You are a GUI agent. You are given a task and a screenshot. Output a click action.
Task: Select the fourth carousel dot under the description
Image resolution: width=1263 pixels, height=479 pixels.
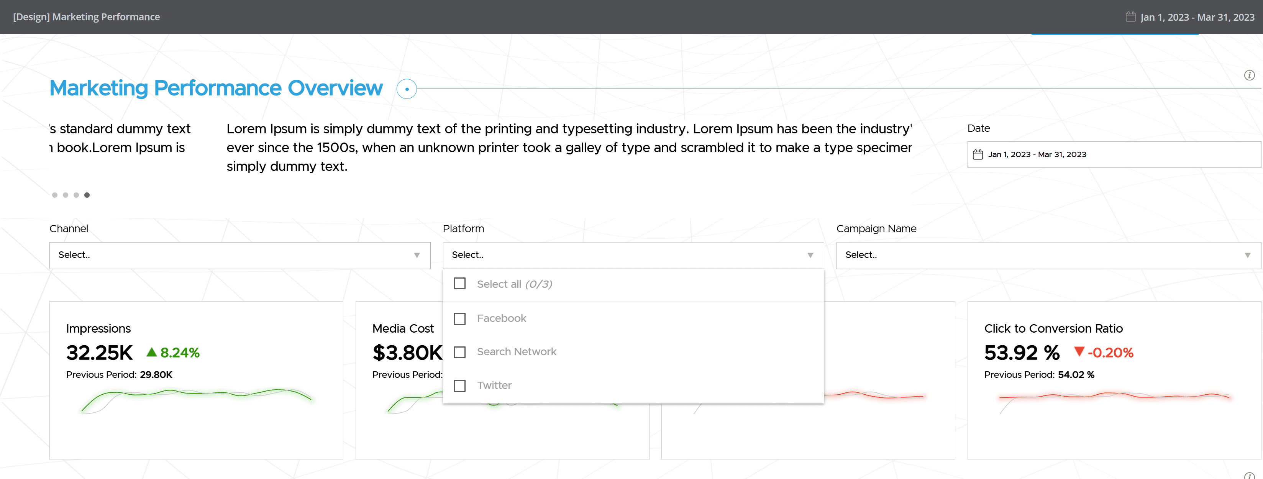click(x=87, y=195)
